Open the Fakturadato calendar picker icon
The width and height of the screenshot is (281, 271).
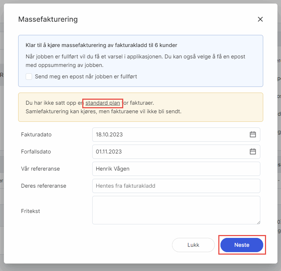253,135
